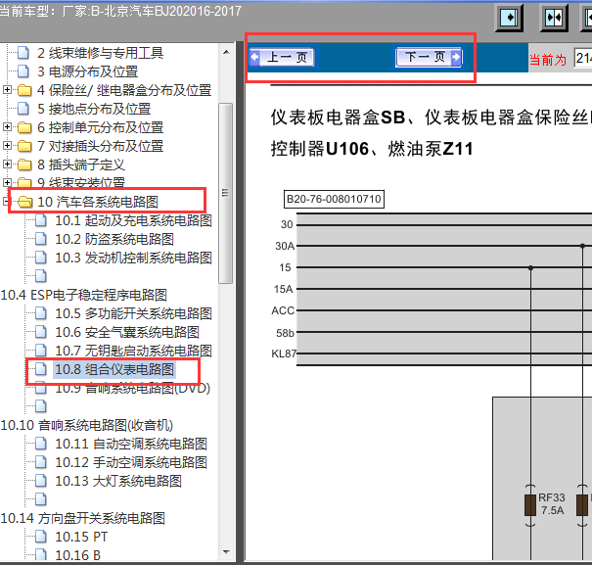Click page icon beside 10.7 无钥匙启动系统电路图
The height and width of the screenshot is (565, 592).
[x=41, y=351]
